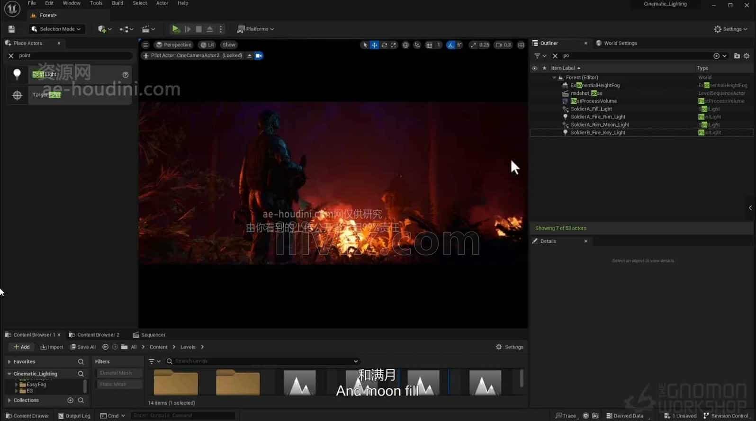Toggle surface snapping in the viewport toolbar
Image resolution: width=756 pixels, height=421 pixels.
click(417, 45)
